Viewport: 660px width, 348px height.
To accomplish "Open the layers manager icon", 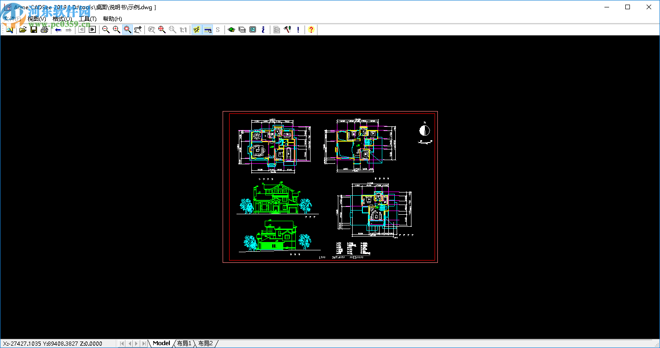I will point(242,30).
